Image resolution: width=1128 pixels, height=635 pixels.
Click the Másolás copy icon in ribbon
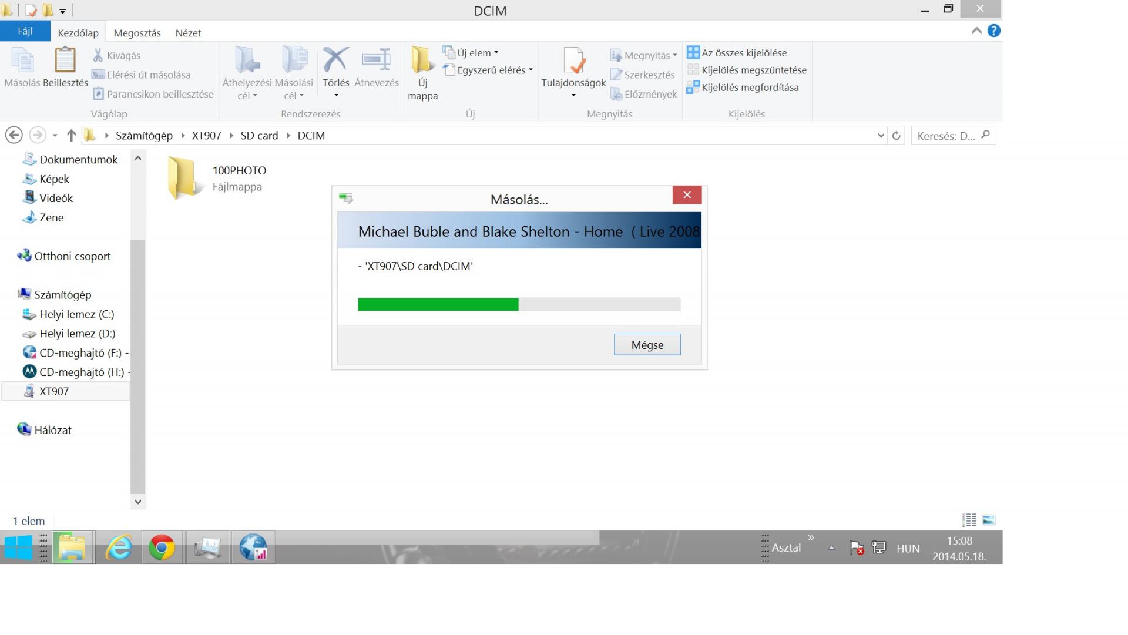[x=22, y=62]
